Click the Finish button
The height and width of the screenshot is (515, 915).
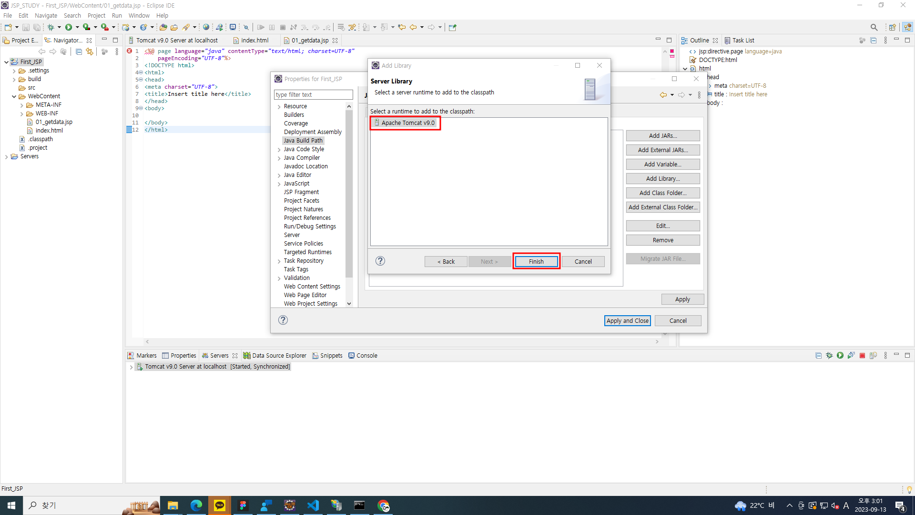click(536, 261)
